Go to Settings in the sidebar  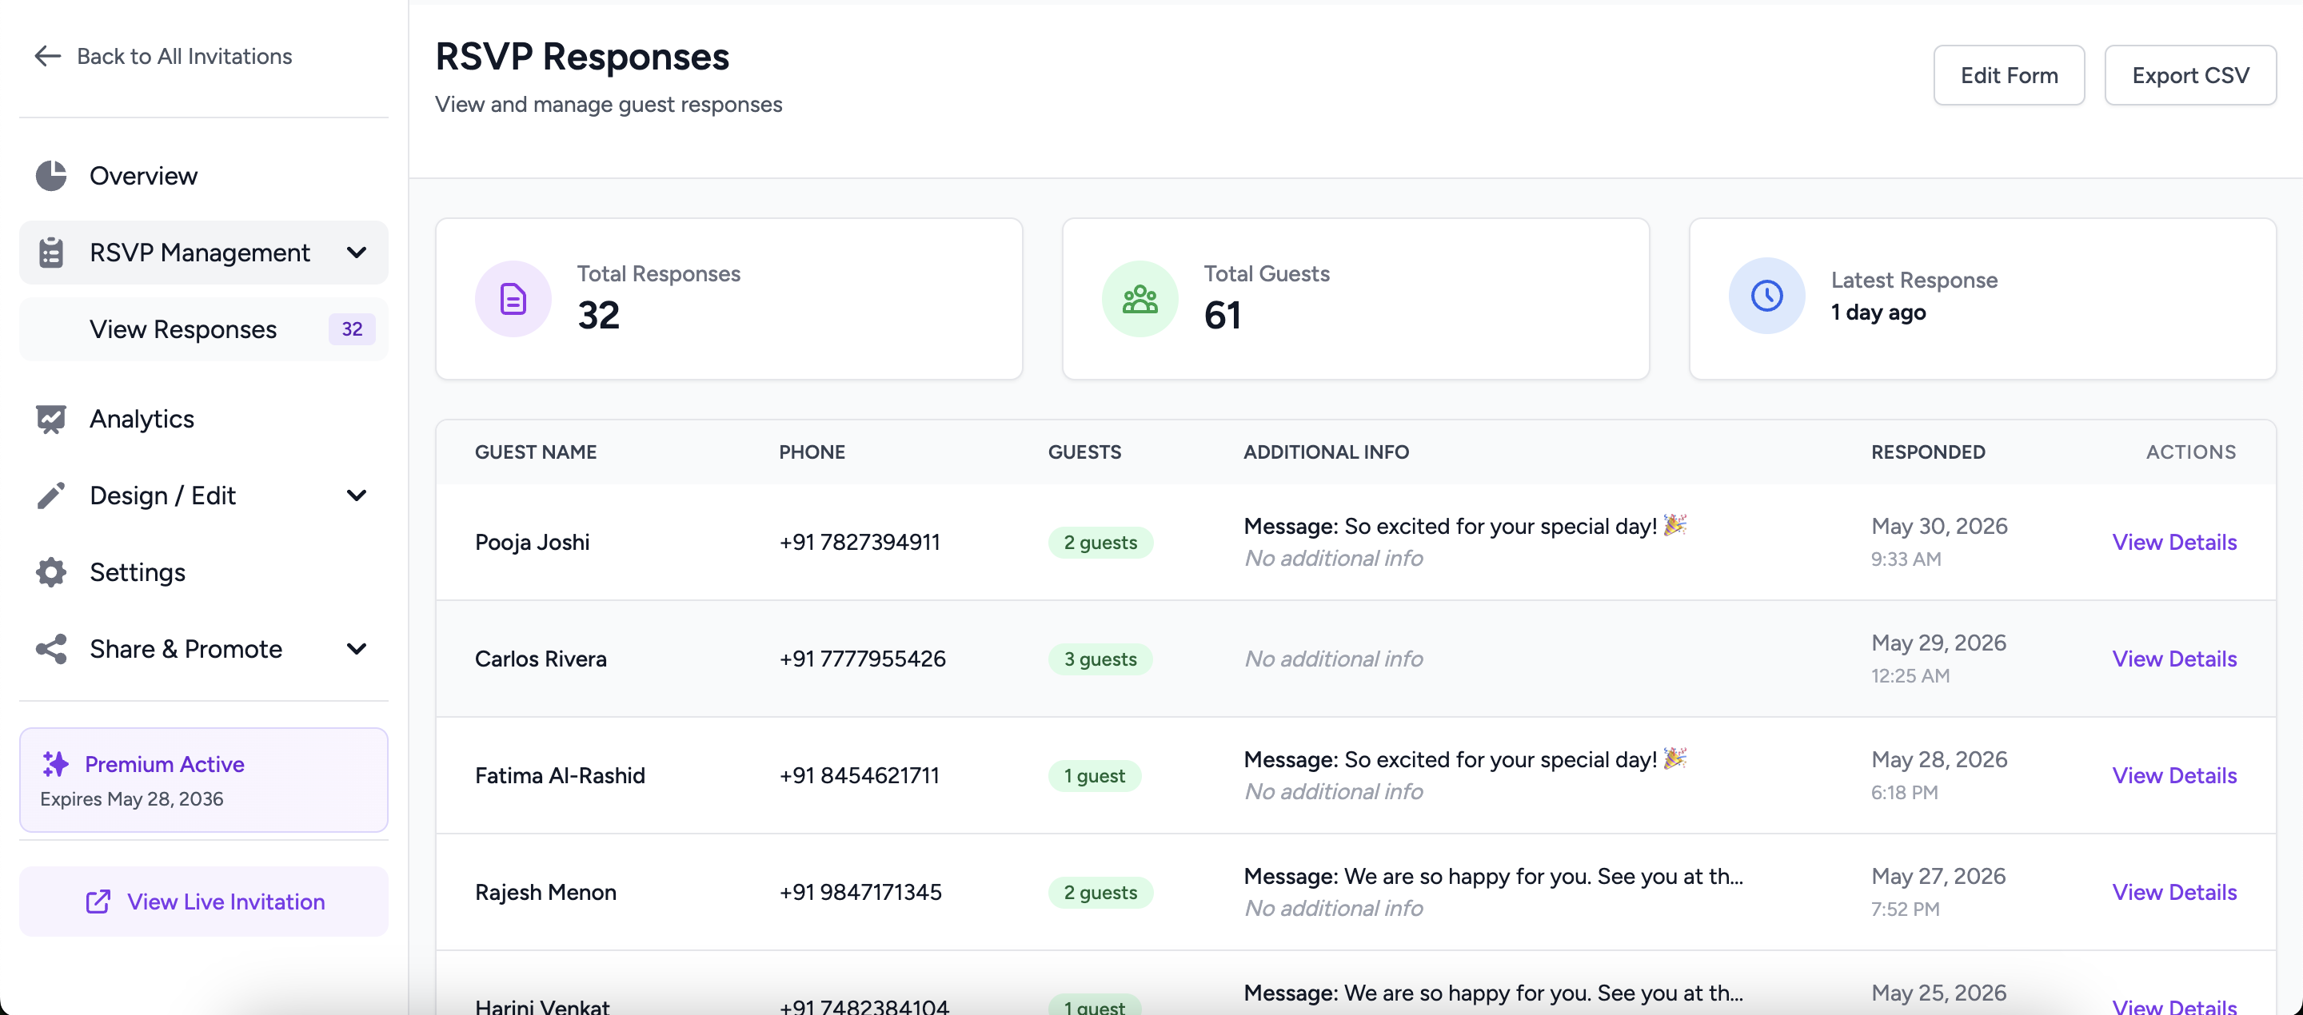coord(204,573)
